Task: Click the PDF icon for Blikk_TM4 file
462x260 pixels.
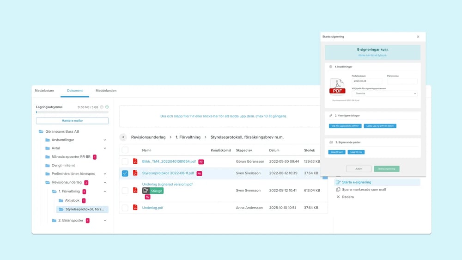Action: tap(135, 161)
